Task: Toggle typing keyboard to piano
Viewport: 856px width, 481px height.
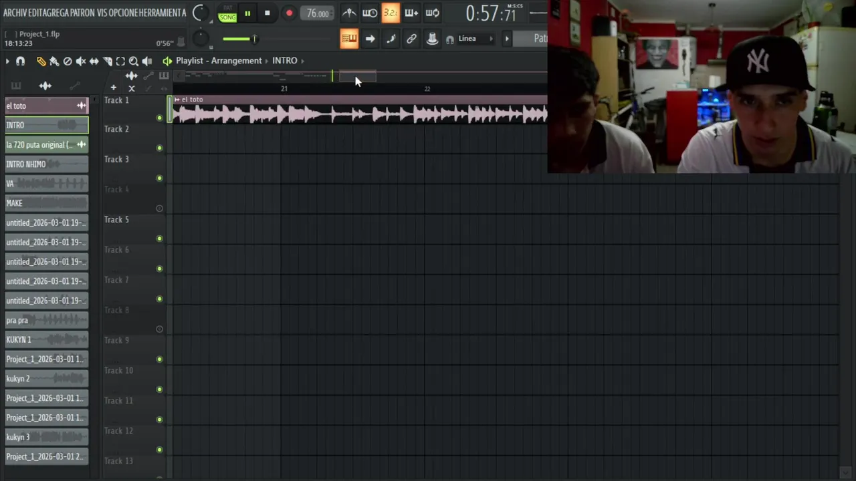Action: (349, 39)
